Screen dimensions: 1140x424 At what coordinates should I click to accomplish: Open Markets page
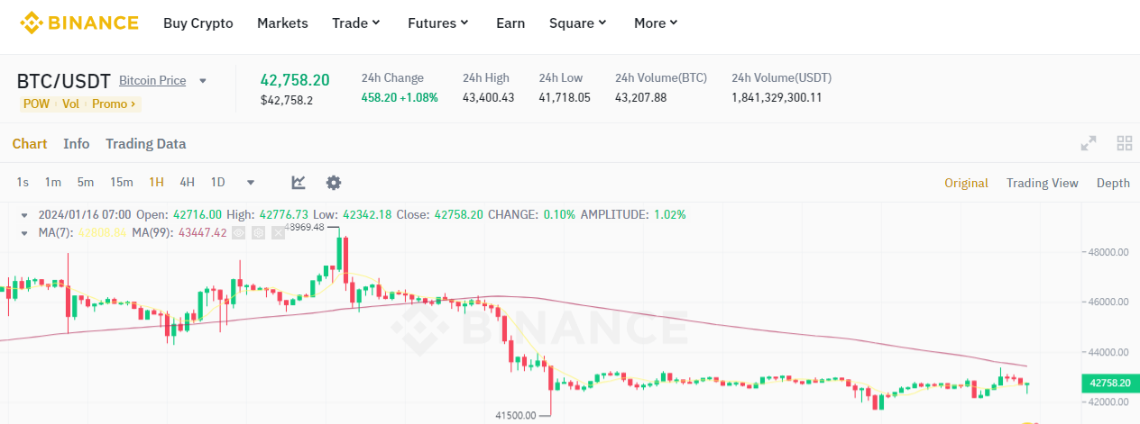(282, 23)
